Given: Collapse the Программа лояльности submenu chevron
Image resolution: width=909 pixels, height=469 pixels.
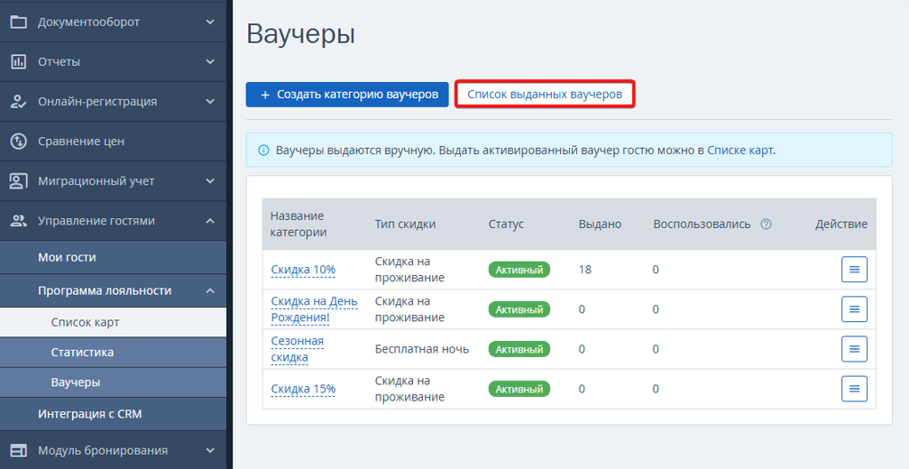Looking at the screenshot, I should 210,290.
